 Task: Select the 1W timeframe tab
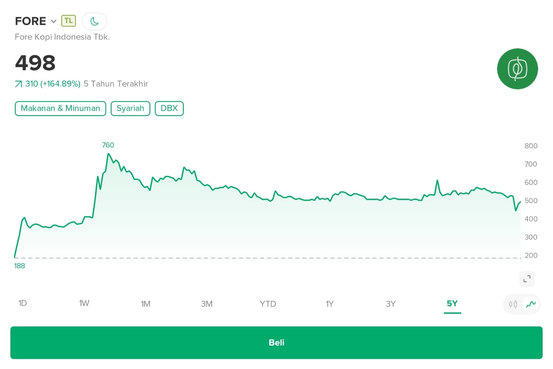point(84,303)
